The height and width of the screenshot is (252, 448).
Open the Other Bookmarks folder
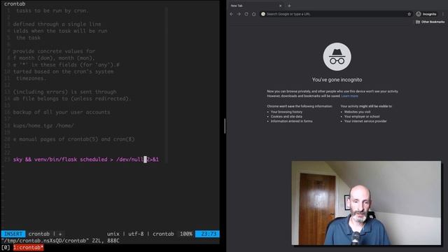(x=430, y=22)
